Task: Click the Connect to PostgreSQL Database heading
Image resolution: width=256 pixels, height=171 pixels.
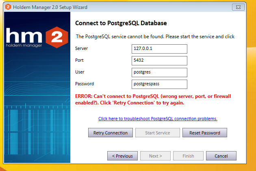Action: (x=121, y=23)
